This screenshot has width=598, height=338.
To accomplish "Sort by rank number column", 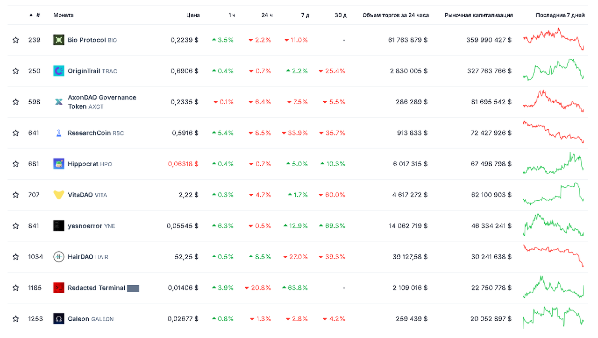I will tap(35, 15).
